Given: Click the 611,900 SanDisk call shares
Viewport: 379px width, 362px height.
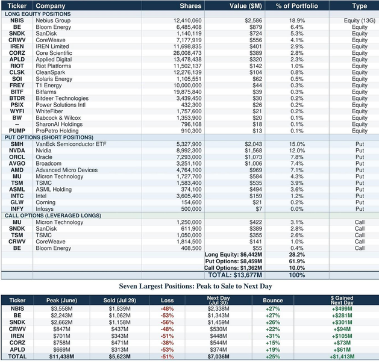Looking at the screenshot, I should (x=191, y=229).
